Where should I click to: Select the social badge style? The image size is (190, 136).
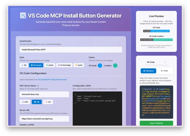point(79,65)
